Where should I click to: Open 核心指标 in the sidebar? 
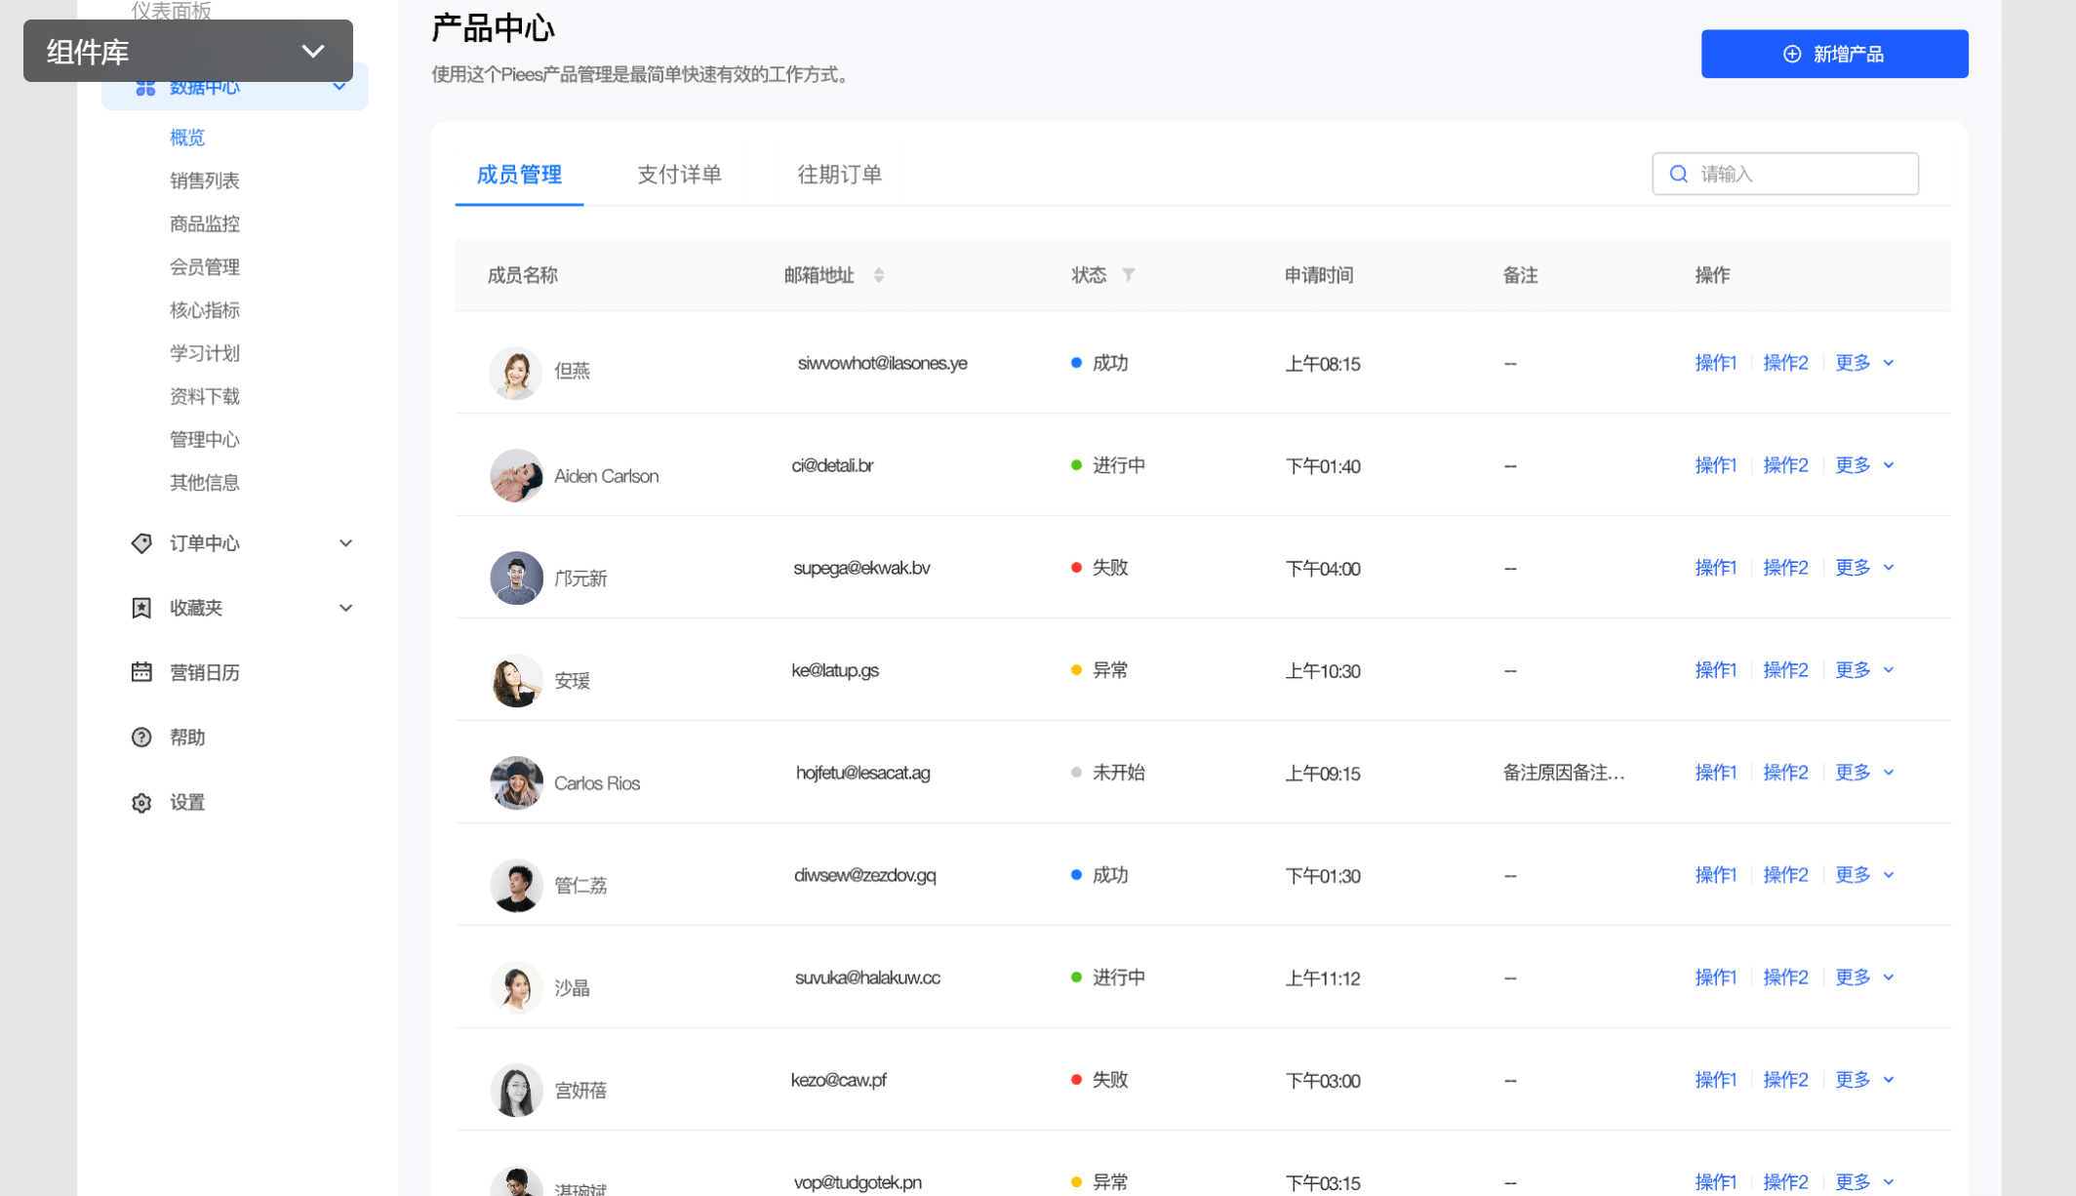[x=205, y=310]
